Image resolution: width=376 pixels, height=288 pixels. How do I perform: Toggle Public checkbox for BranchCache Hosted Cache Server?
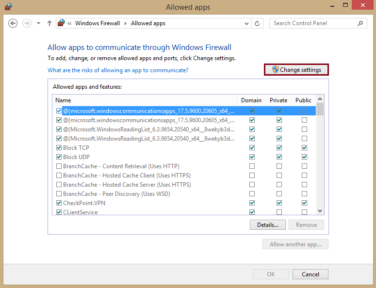pyautogui.click(x=304, y=185)
